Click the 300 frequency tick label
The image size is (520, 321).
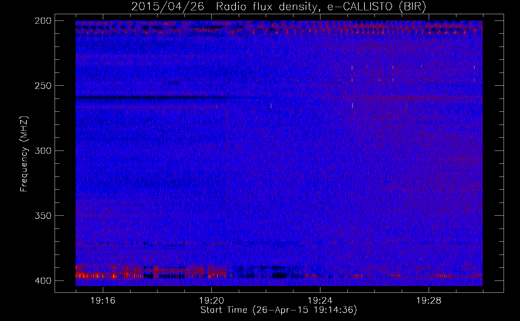pyautogui.click(x=43, y=151)
